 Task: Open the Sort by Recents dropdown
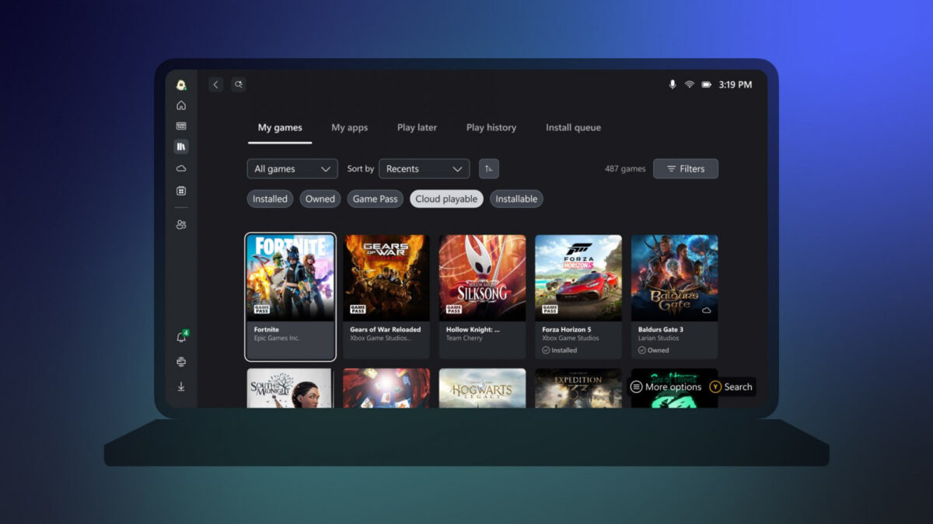click(x=424, y=168)
